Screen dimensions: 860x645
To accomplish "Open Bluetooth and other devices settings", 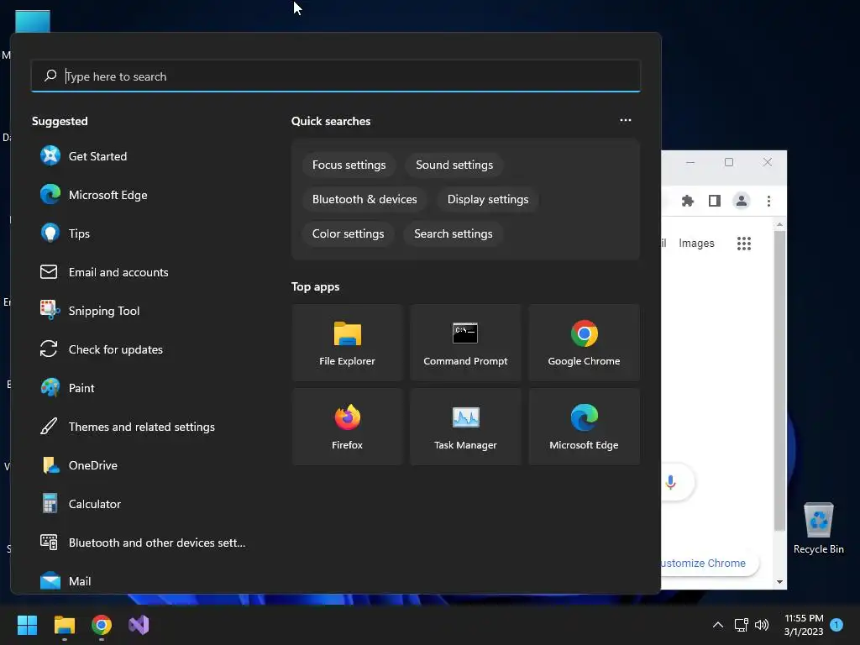I will (x=143, y=543).
